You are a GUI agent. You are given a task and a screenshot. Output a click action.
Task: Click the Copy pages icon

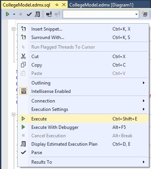(x=23, y=65)
